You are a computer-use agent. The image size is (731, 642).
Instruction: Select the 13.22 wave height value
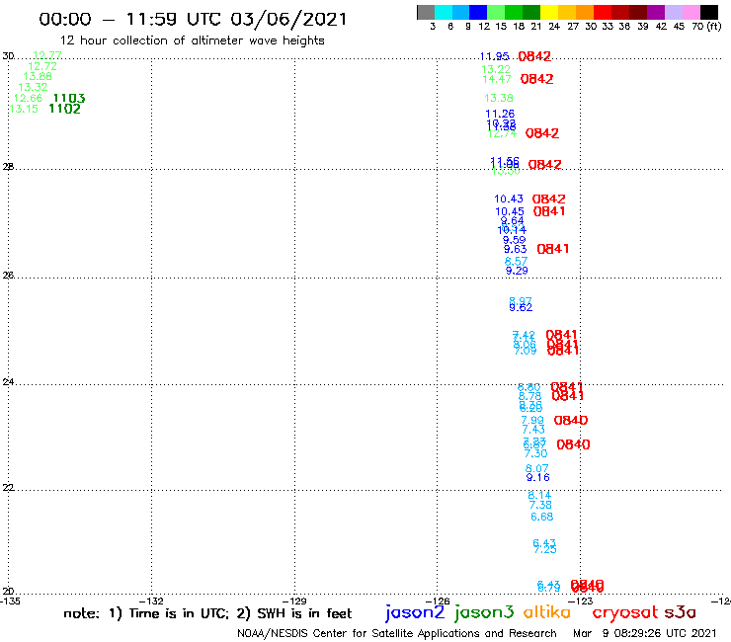pyautogui.click(x=496, y=69)
